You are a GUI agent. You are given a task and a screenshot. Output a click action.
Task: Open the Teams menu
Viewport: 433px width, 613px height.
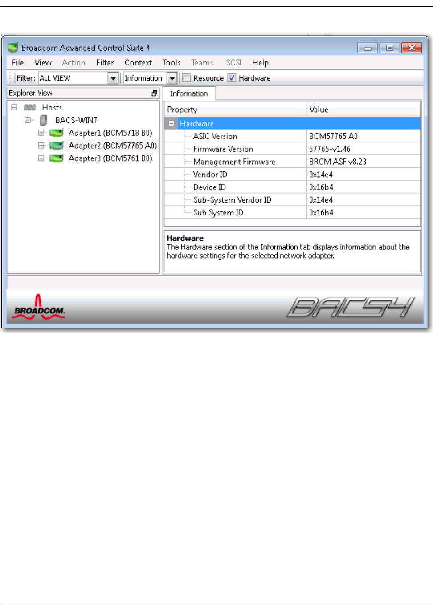pyautogui.click(x=202, y=63)
